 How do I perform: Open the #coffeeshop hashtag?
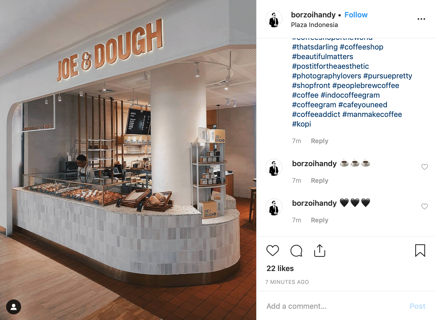tap(362, 47)
